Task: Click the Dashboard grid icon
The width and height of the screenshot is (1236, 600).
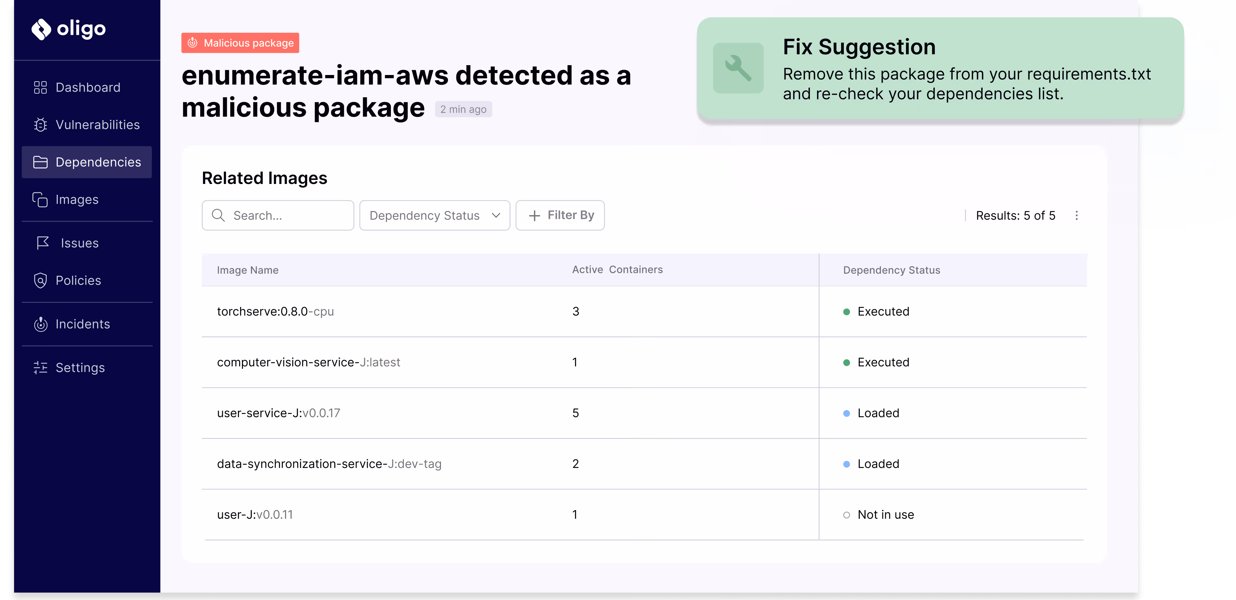Action: point(40,87)
